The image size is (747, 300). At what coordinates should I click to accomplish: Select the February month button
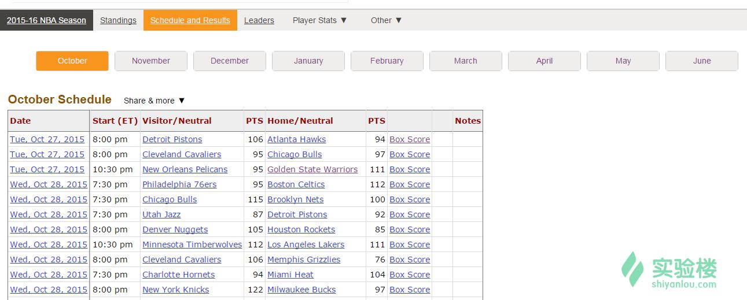click(387, 61)
